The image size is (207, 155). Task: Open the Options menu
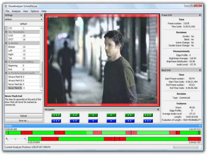pos(35,11)
